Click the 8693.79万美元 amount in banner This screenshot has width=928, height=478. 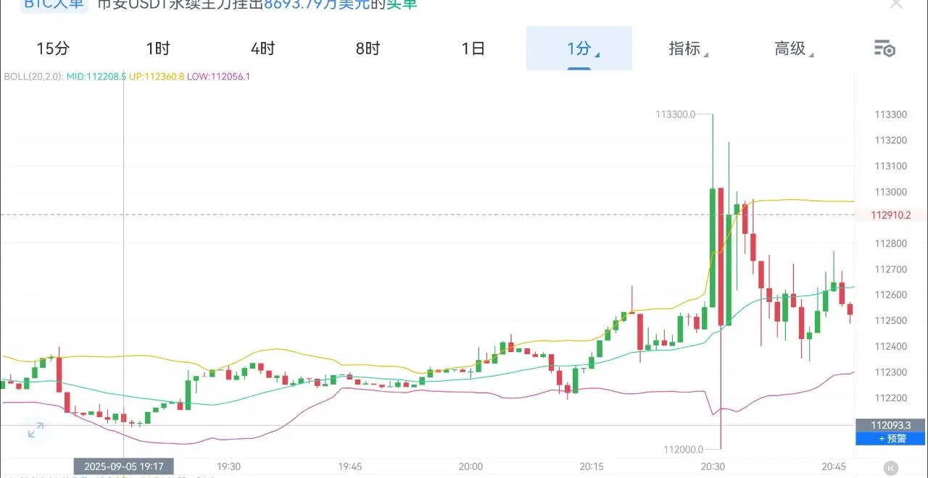315,4
